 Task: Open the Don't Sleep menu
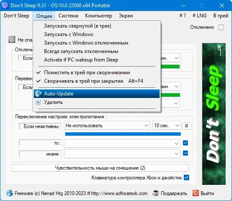tap(17, 16)
